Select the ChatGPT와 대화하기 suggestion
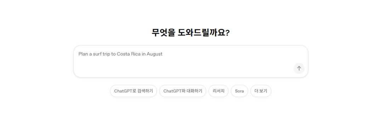 [183, 91]
